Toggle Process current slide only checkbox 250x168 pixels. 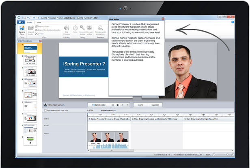tap(45, 111)
